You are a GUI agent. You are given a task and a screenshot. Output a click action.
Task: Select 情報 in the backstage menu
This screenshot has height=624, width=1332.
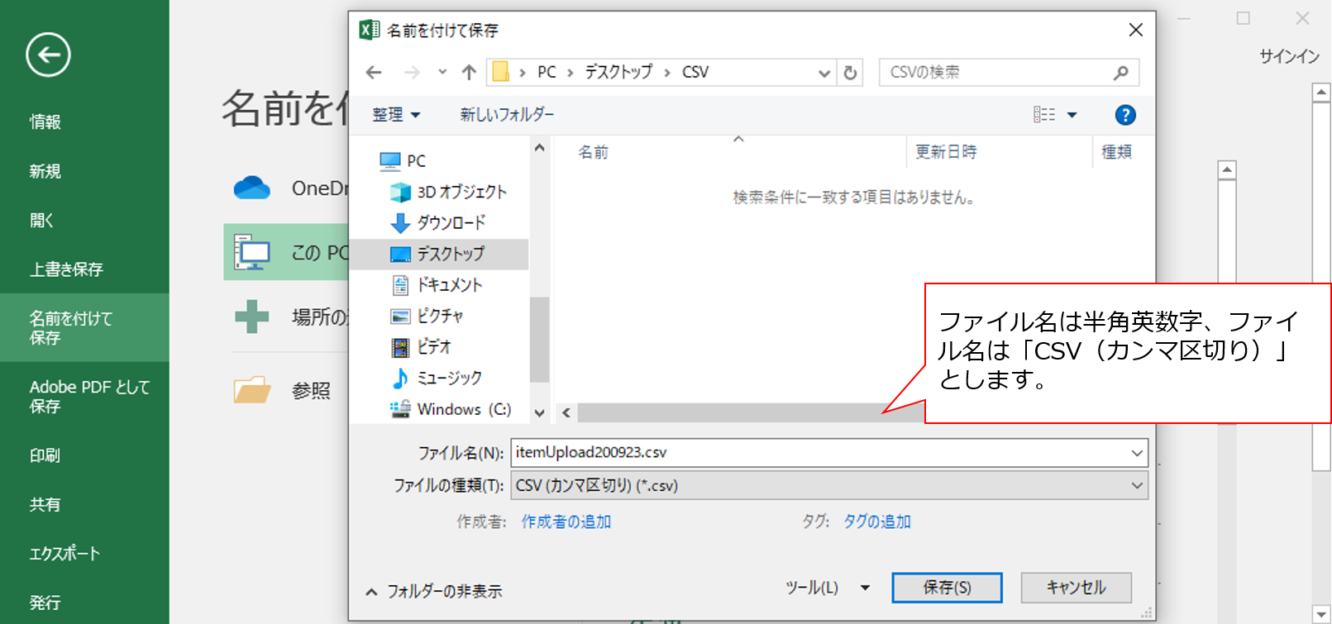pyautogui.click(x=45, y=122)
